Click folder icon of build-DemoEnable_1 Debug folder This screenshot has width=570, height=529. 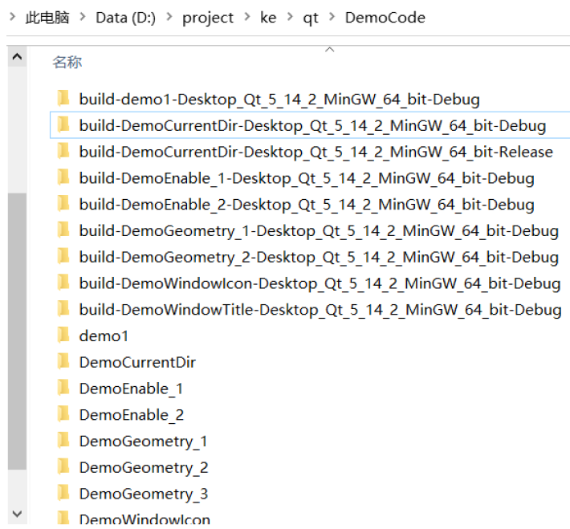click(x=63, y=177)
